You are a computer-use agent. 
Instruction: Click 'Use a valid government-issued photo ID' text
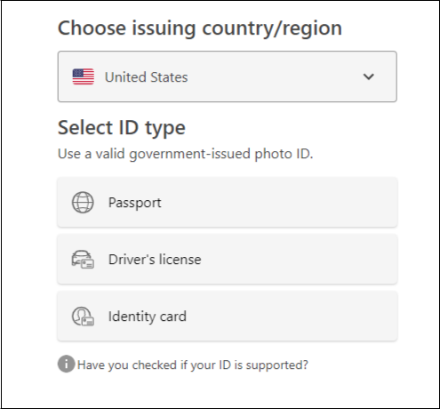pyautogui.click(x=186, y=154)
